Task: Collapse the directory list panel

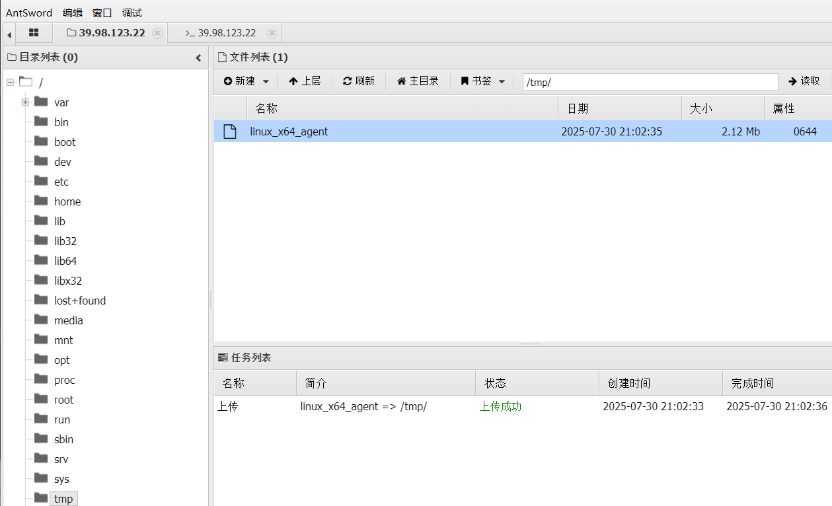Action: [x=198, y=58]
